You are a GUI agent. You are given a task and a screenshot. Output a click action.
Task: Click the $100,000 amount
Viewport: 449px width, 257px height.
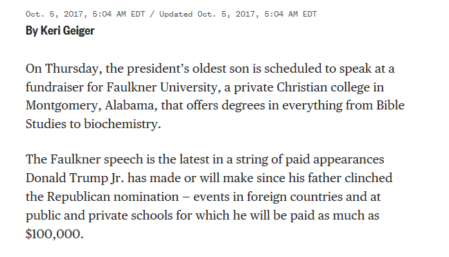[55, 234]
